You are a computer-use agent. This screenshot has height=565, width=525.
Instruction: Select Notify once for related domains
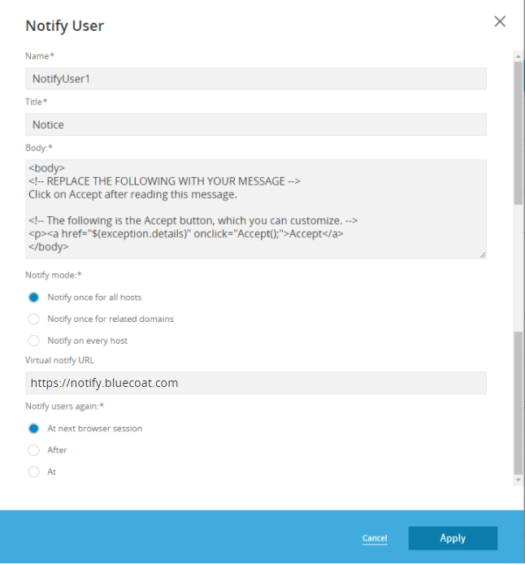click(x=34, y=319)
